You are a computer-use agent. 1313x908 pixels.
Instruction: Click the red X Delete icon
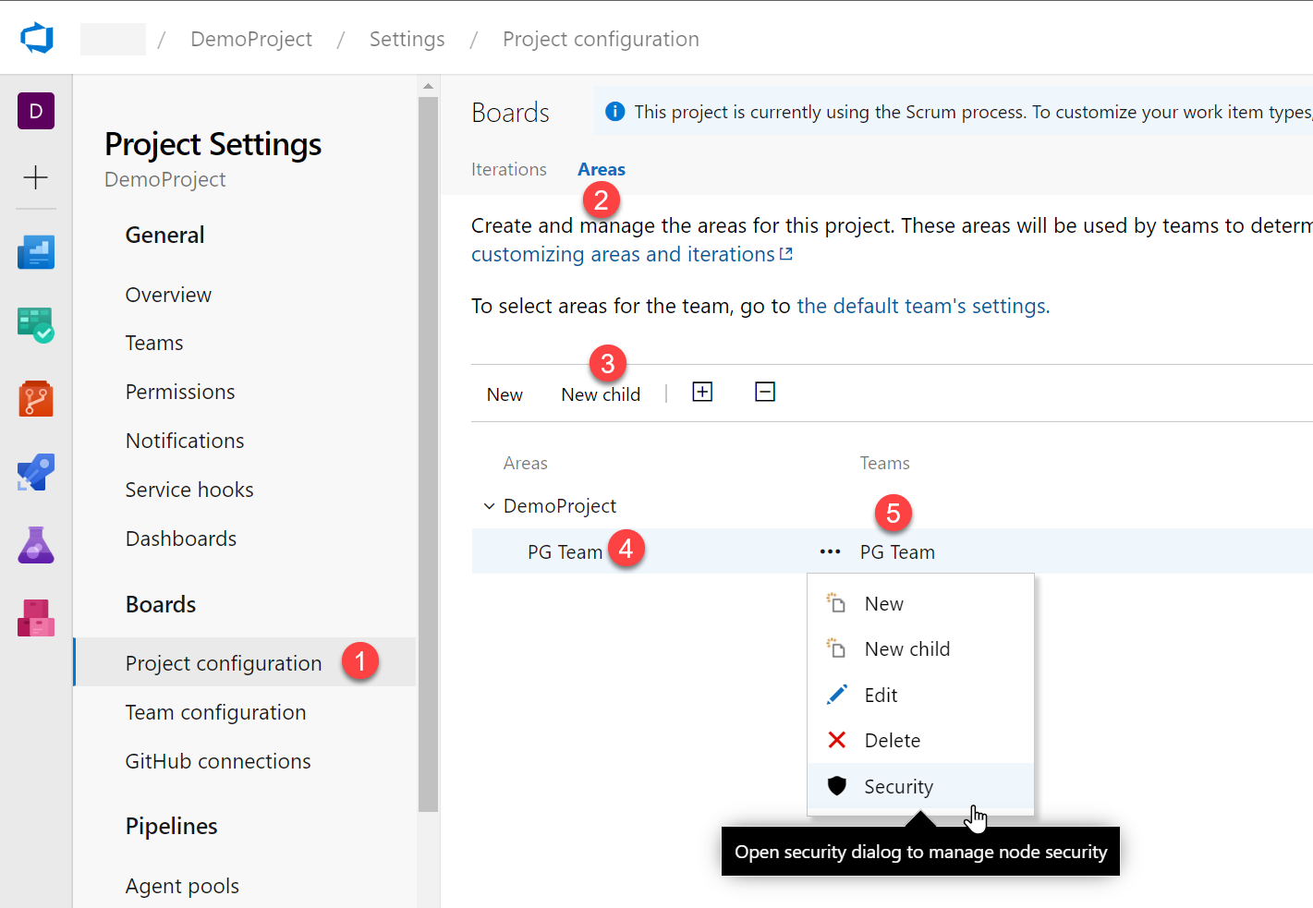click(x=836, y=740)
